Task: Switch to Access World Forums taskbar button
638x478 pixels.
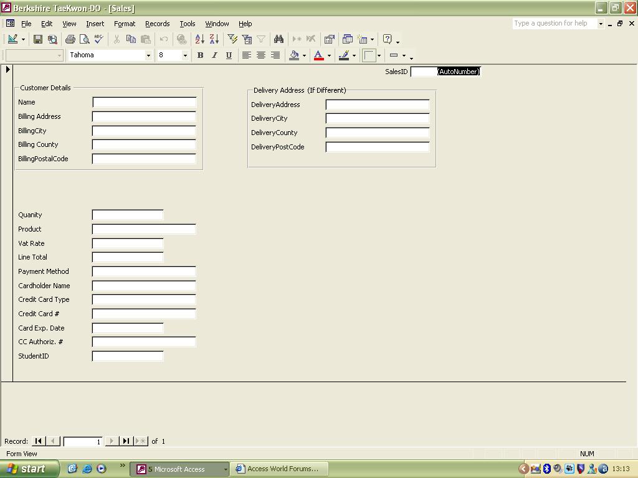Action: 279,469
